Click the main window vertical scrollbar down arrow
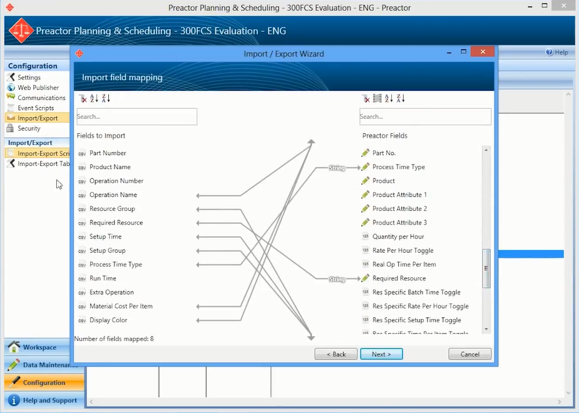The width and height of the screenshot is (579, 413). click(x=568, y=393)
